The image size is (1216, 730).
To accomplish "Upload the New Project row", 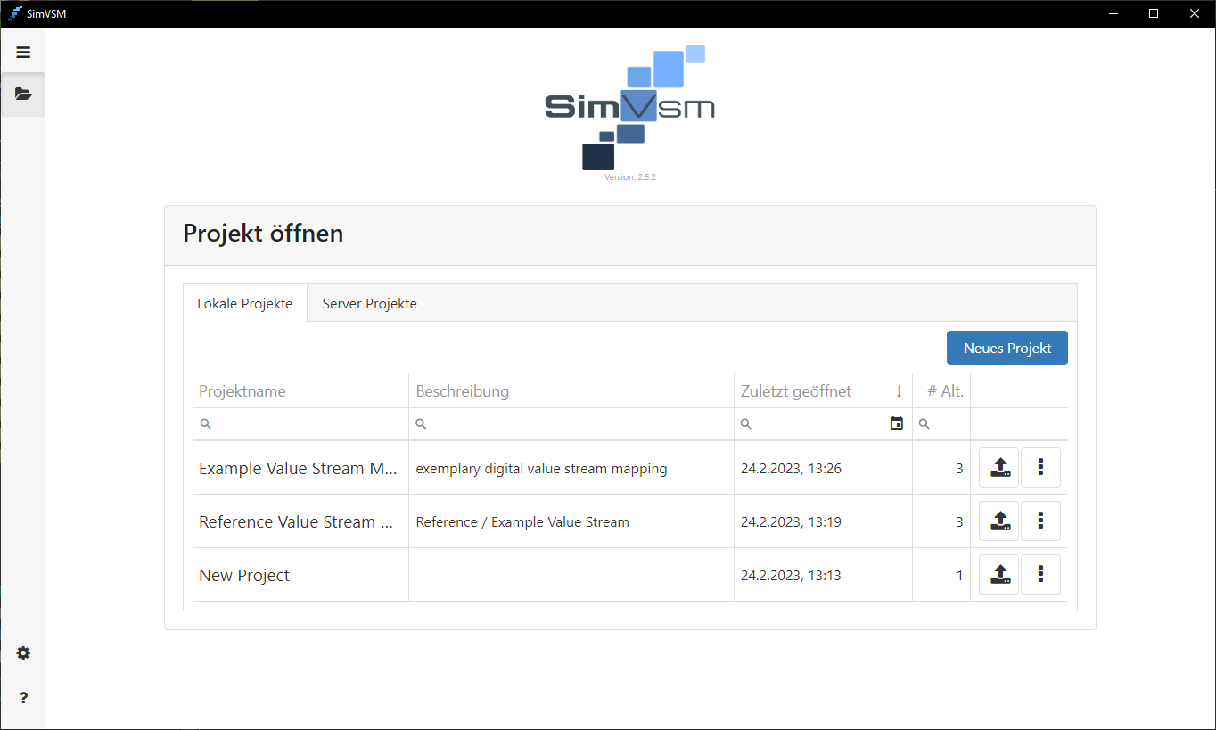I will pyautogui.click(x=998, y=574).
